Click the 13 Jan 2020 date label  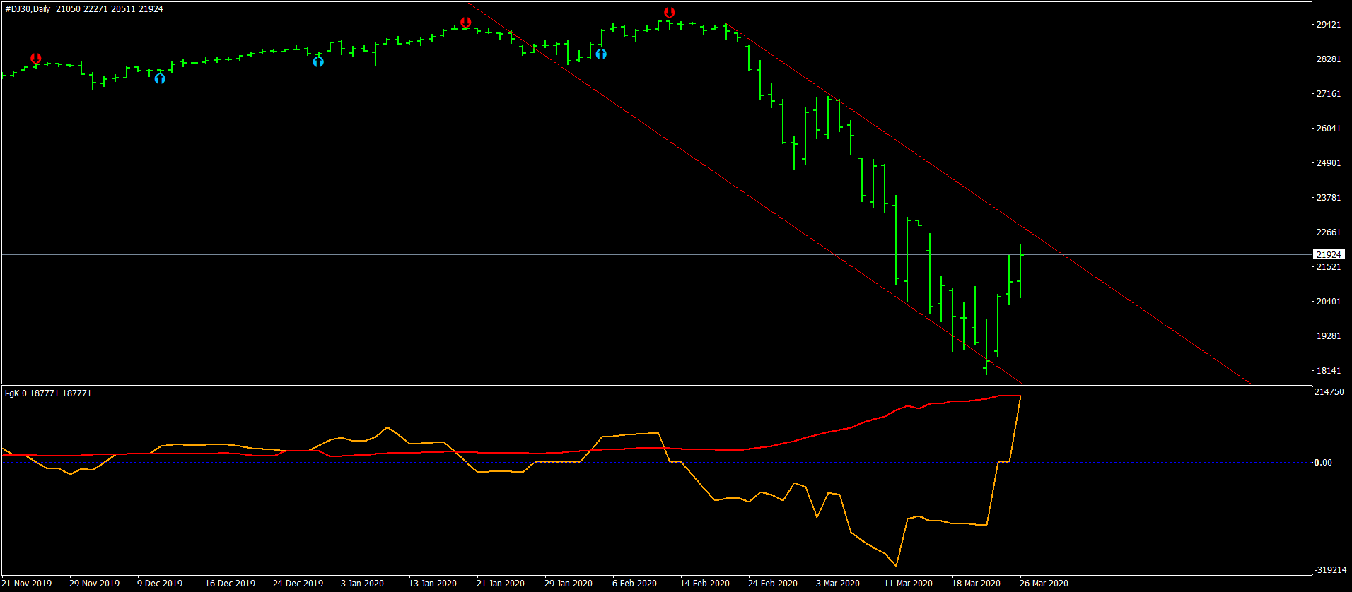coord(433,584)
